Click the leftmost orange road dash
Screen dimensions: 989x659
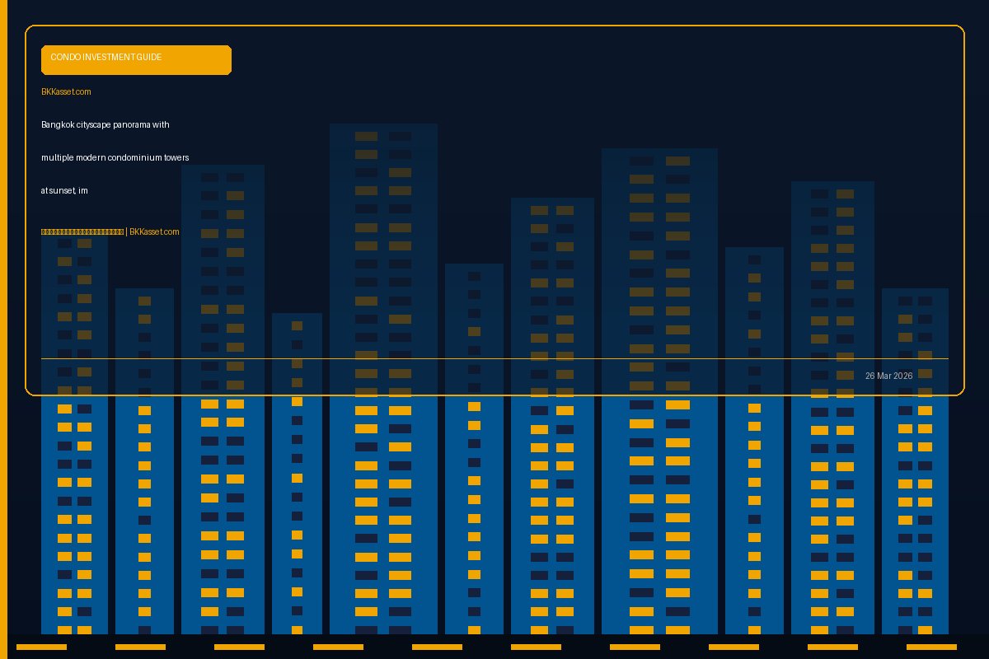41,647
